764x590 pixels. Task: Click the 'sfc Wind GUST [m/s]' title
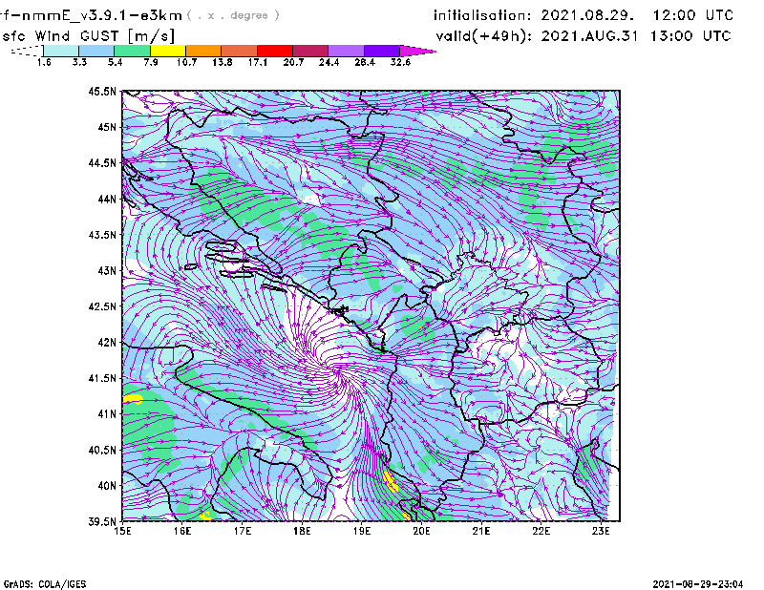click(88, 36)
